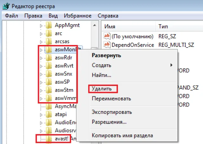Select the AudioEn tree label
Image resolution: width=203 pixels, height=144 pixels.
click(x=66, y=122)
